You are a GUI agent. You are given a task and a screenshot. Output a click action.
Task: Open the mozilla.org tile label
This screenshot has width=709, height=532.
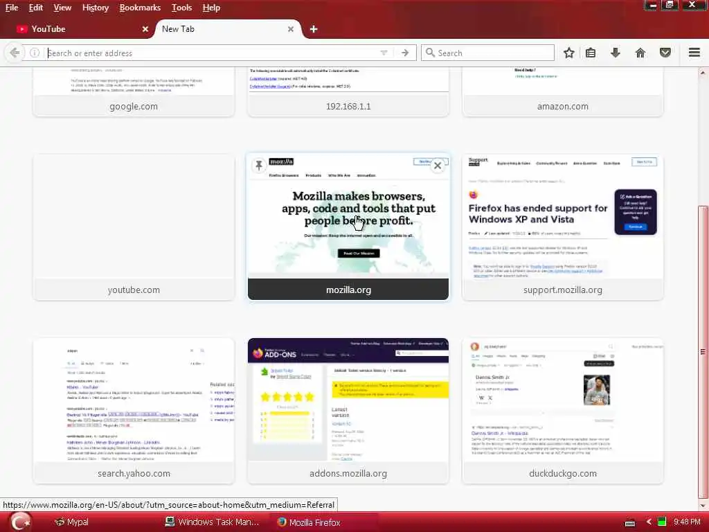349,290
